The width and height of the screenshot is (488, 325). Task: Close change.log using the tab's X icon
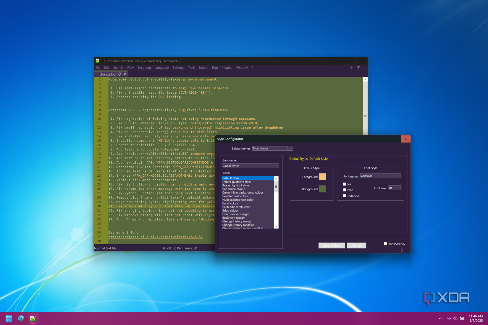(125, 74)
